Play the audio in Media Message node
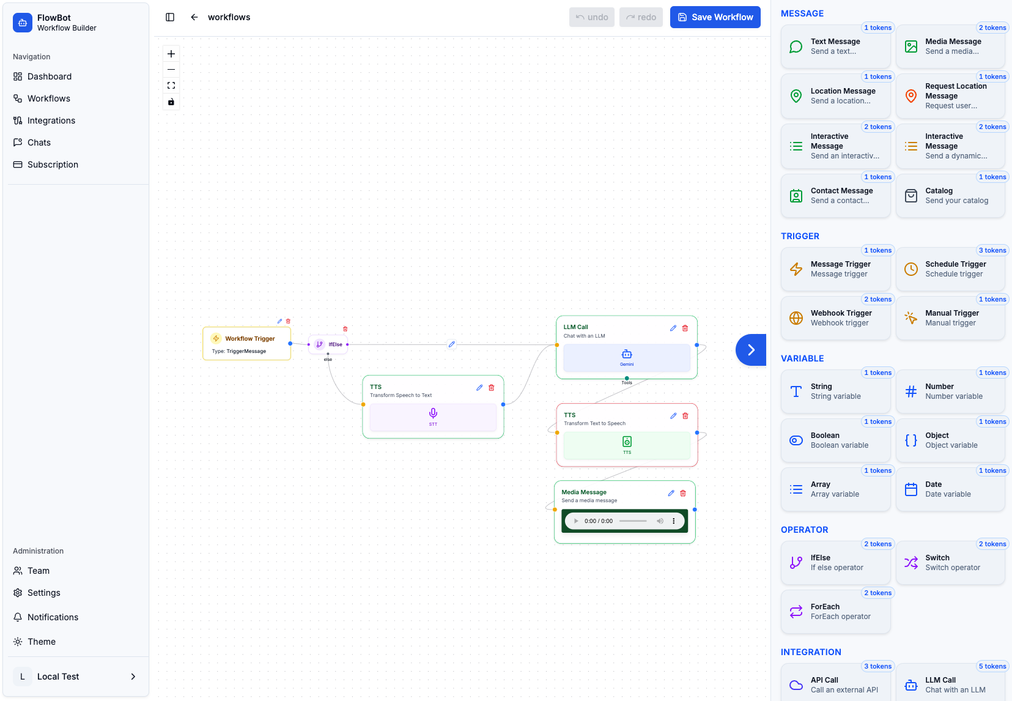The width and height of the screenshot is (1012, 701). click(576, 521)
